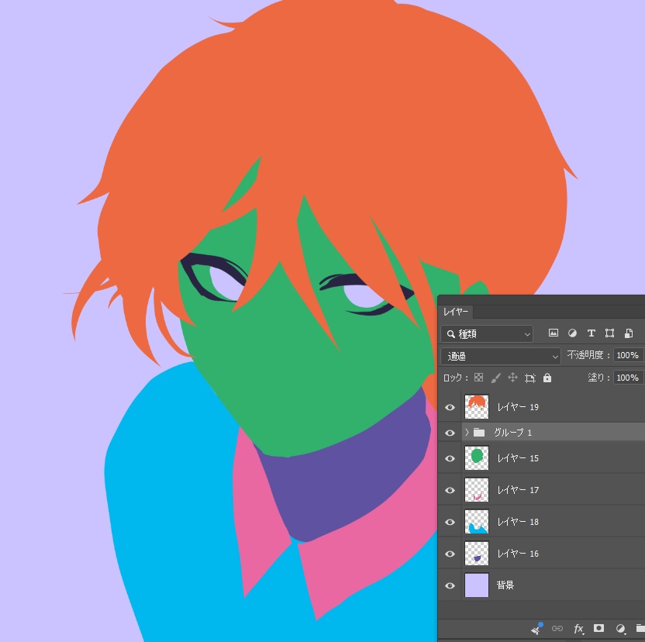Expand グループ 1 with its chevron
Viewport: 645px width, 642px height.
(467, 432)
